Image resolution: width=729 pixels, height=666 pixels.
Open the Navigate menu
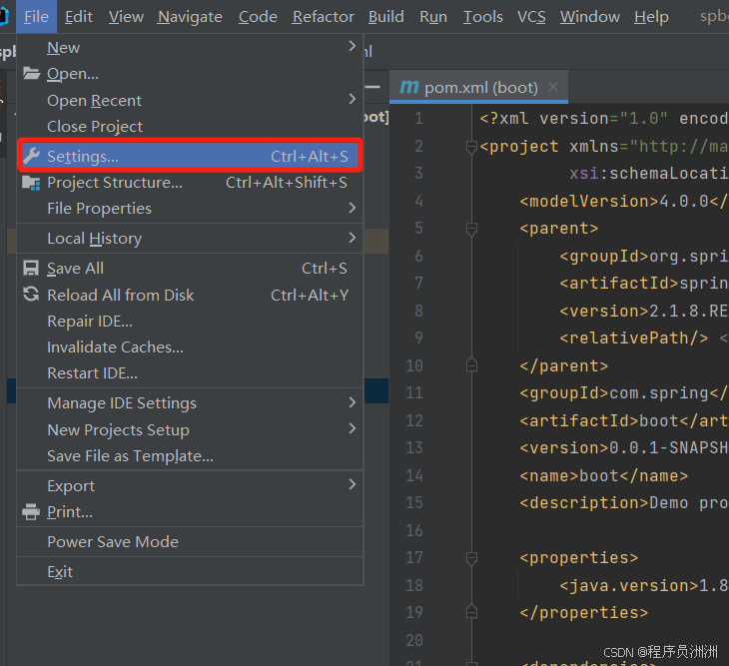191,17
